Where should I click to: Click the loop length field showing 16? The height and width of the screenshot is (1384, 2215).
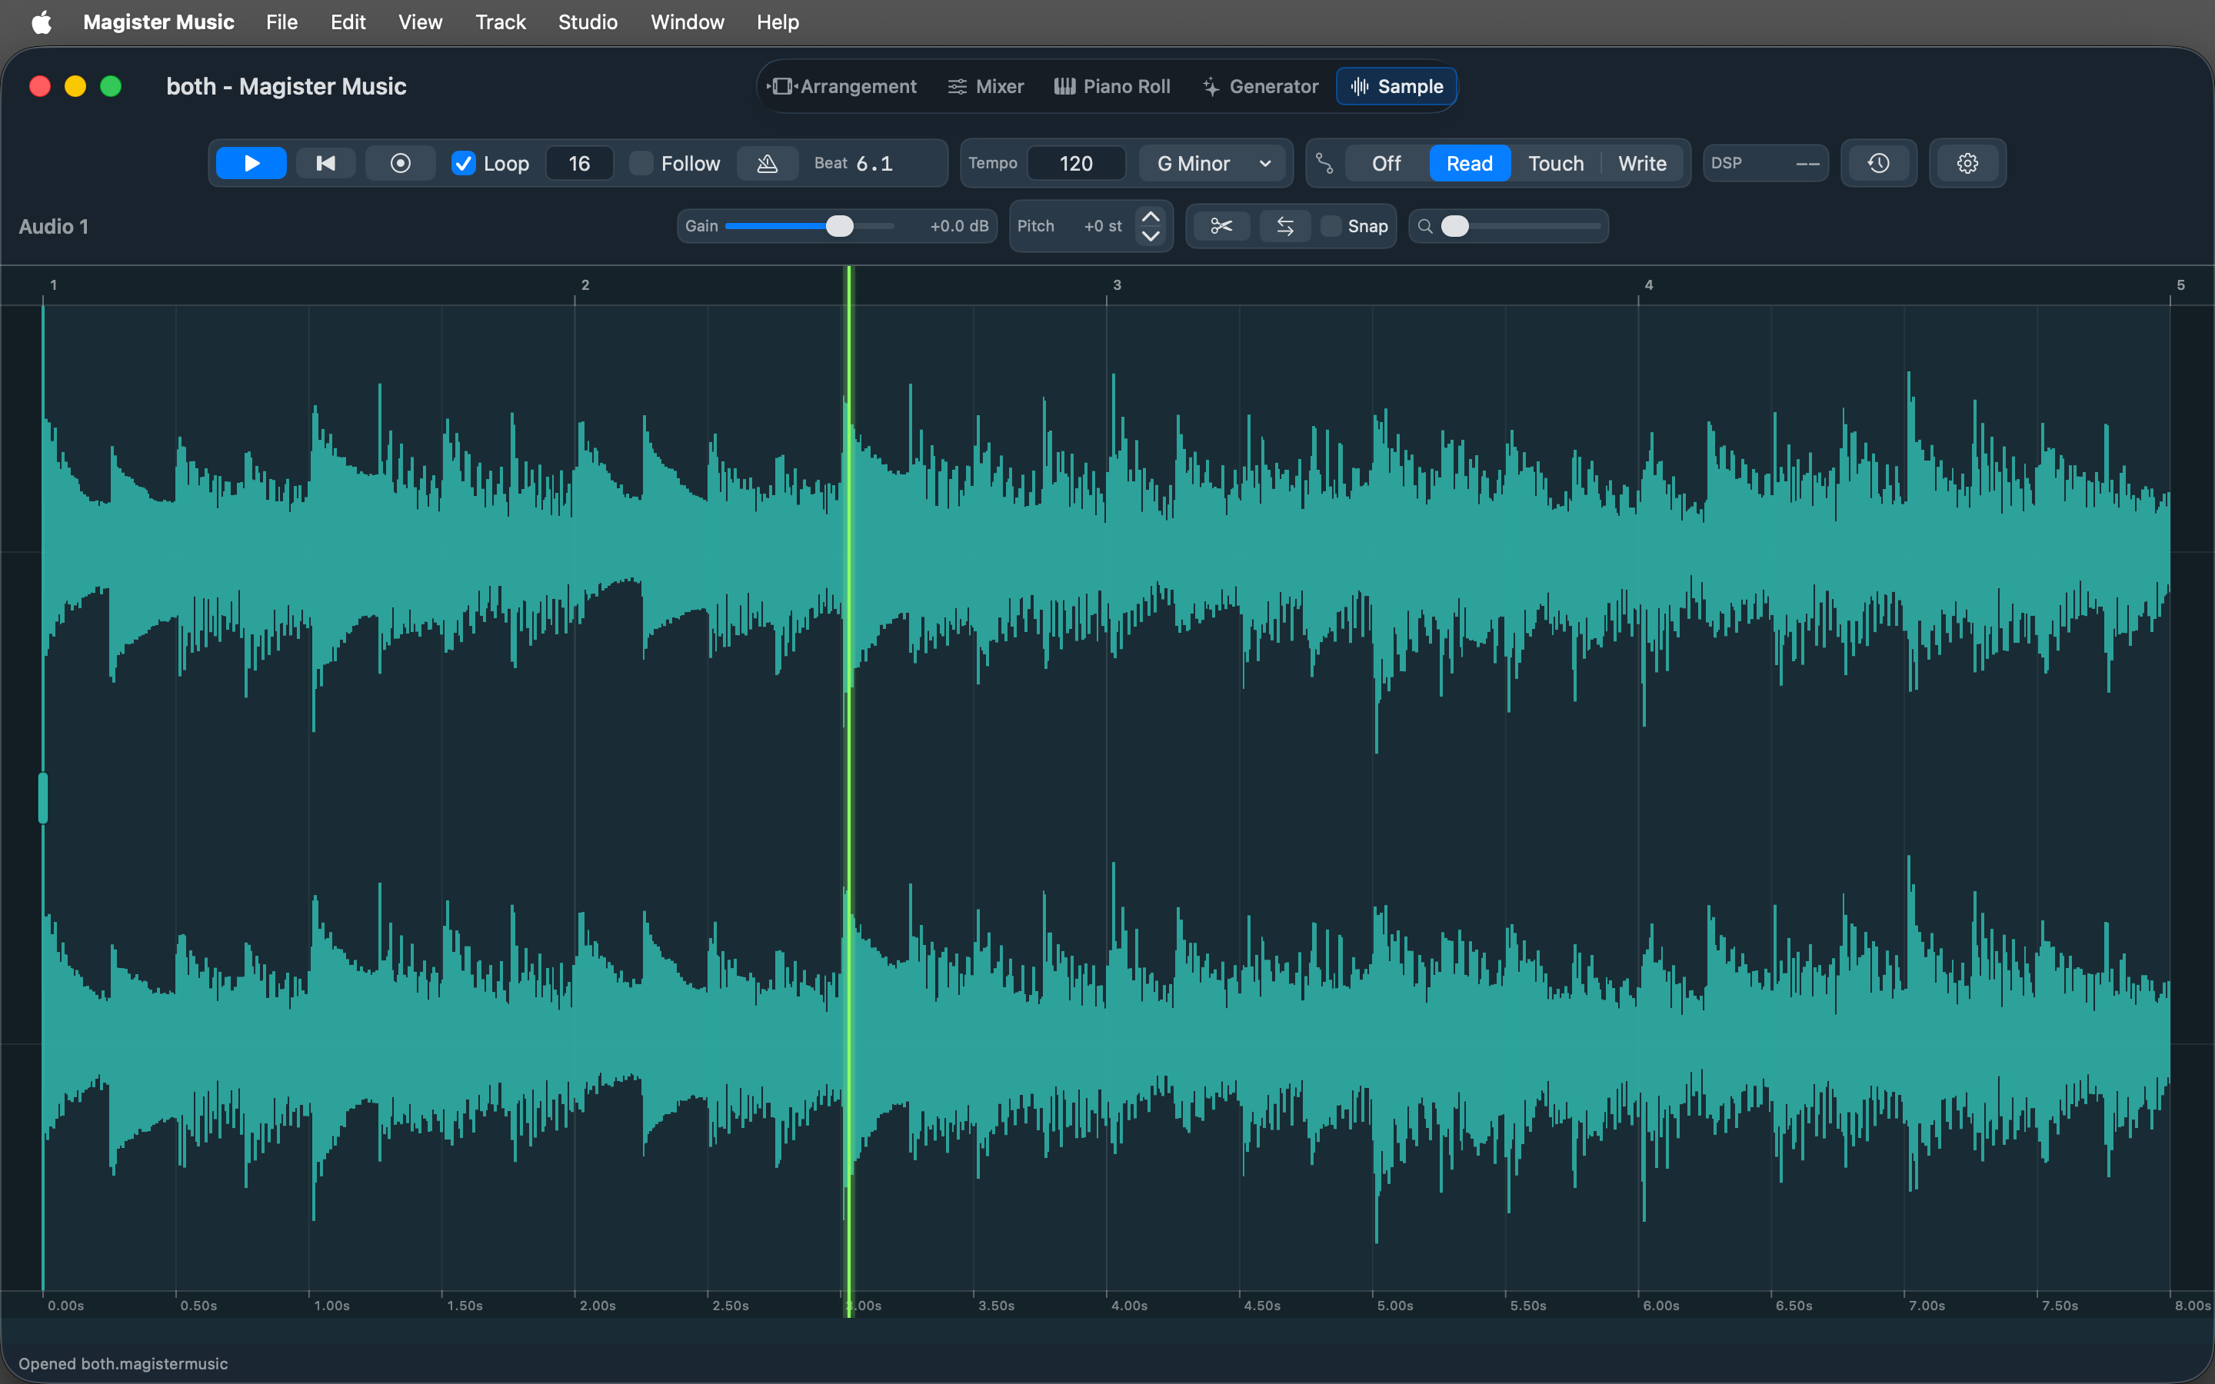point(579,163)
